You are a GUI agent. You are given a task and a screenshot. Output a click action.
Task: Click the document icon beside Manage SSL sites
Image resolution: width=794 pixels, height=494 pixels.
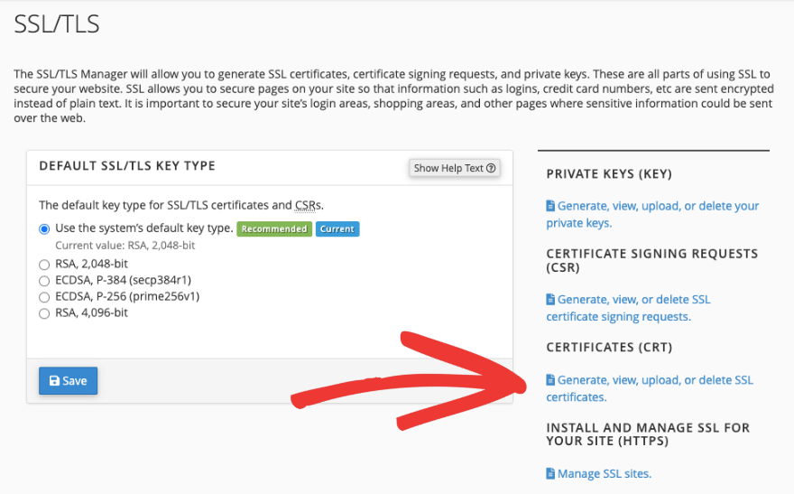click(x=550, y=474)
